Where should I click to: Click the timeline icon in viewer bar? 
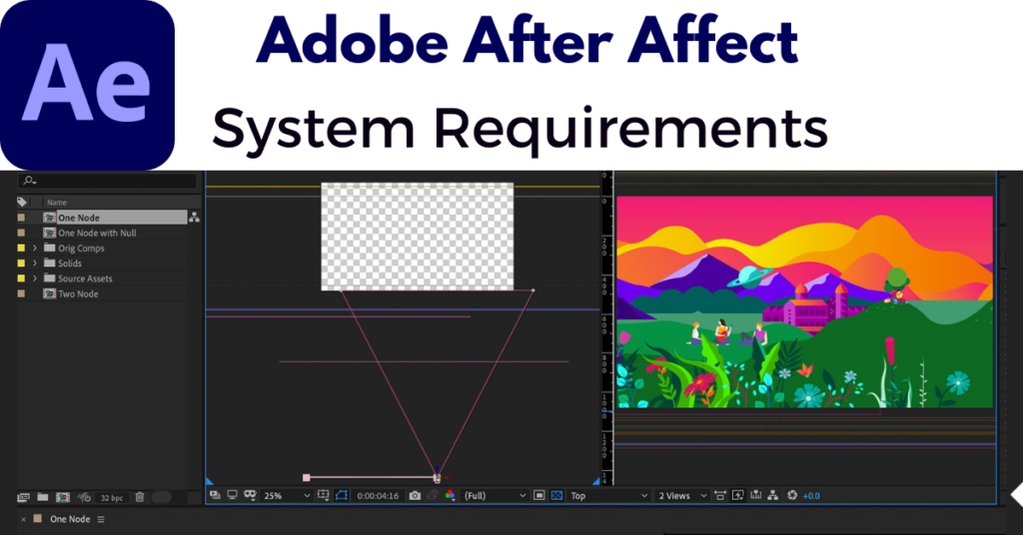[x=755, y=496]
